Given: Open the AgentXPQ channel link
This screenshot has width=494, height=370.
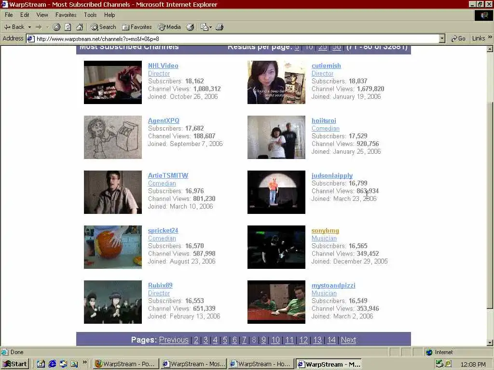Looking at the screenshot, I should coord(164,120).
